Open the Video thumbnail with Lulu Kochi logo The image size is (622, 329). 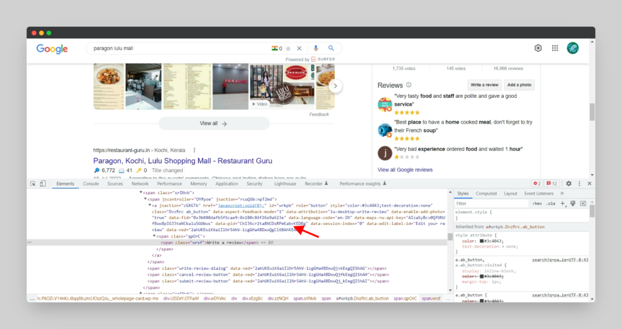282,86
